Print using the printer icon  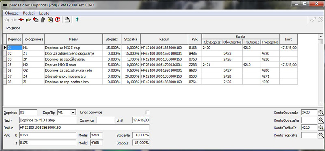(x=67, y=20)
